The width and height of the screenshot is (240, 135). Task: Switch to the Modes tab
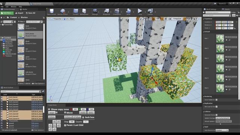click(24, 9)
